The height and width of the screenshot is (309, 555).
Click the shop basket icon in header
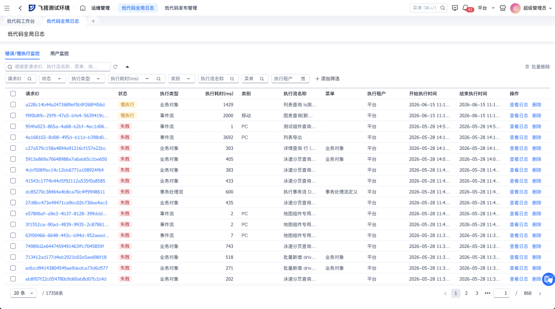(503, 8)
